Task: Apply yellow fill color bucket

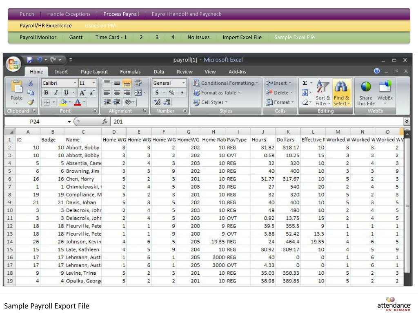Action: pyautogui.click(x=63, y=102)
